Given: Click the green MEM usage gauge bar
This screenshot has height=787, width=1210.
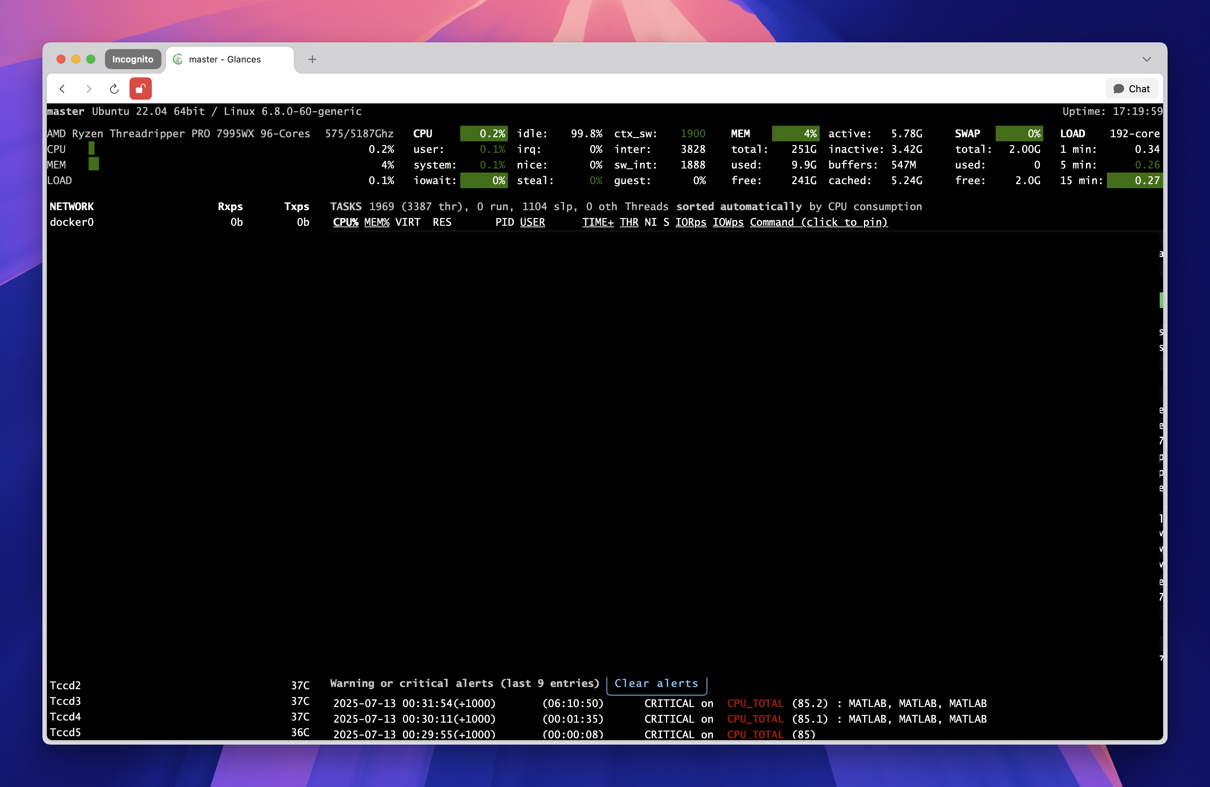Looking at the screenshot, I should [x=795, y=133].
